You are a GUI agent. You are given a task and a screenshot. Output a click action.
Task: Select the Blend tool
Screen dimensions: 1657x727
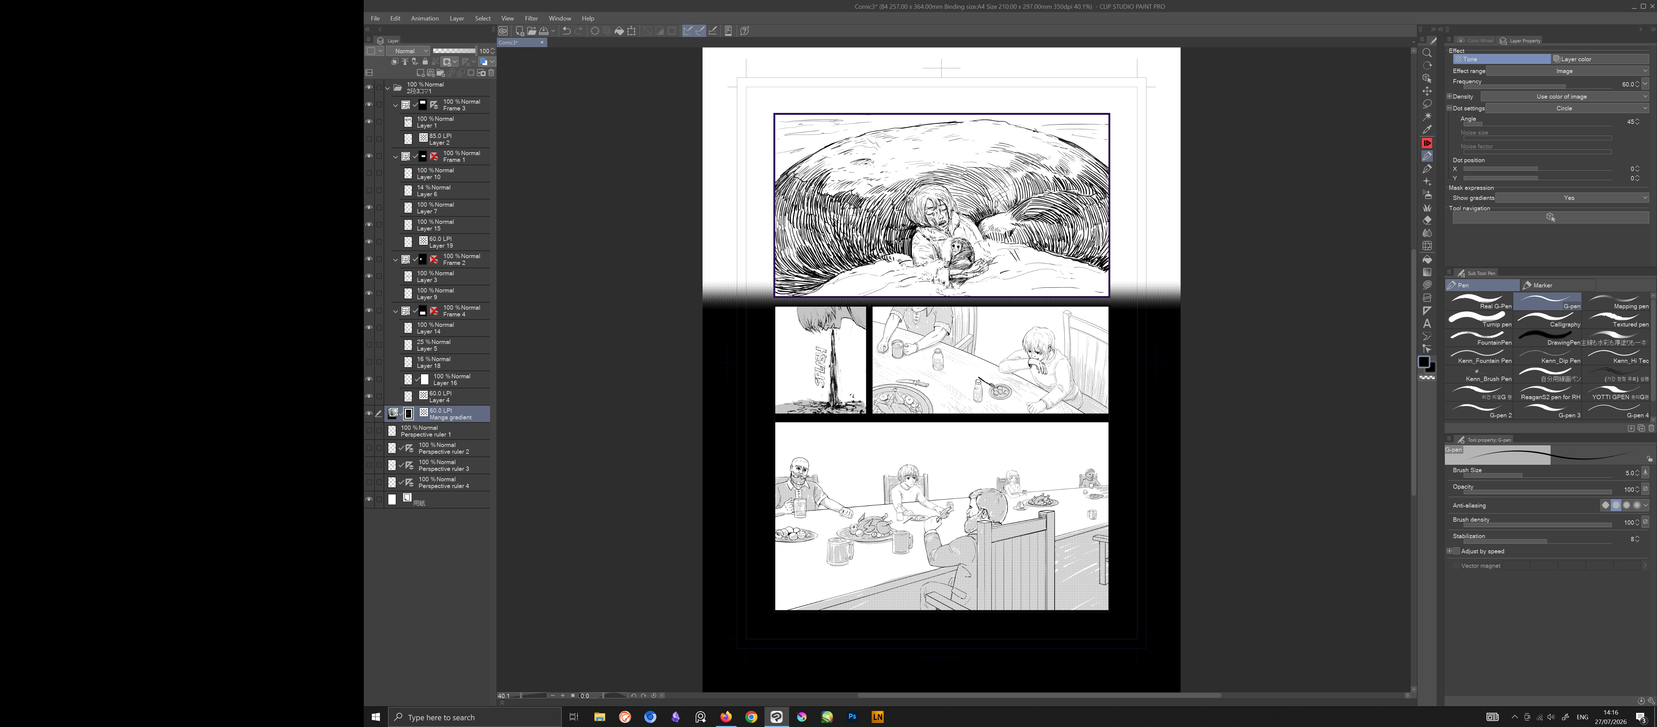click(x=1427, y=233)
